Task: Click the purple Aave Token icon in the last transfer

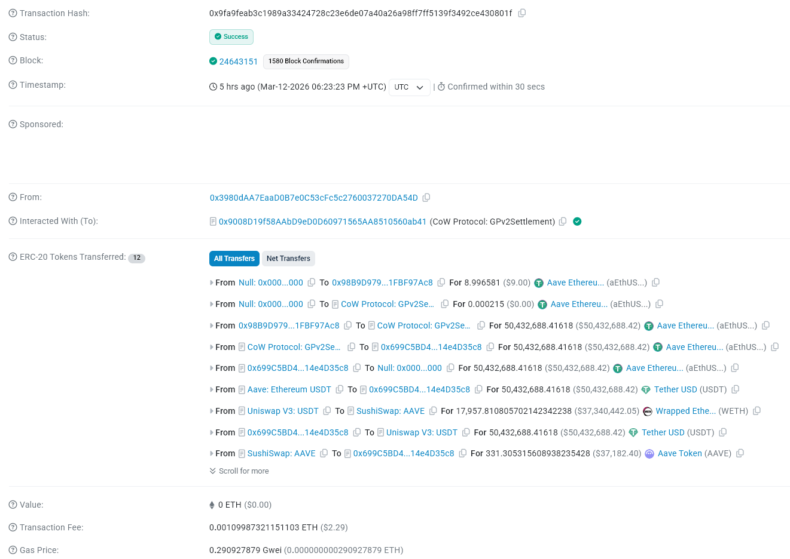Action: coord(649,454)
